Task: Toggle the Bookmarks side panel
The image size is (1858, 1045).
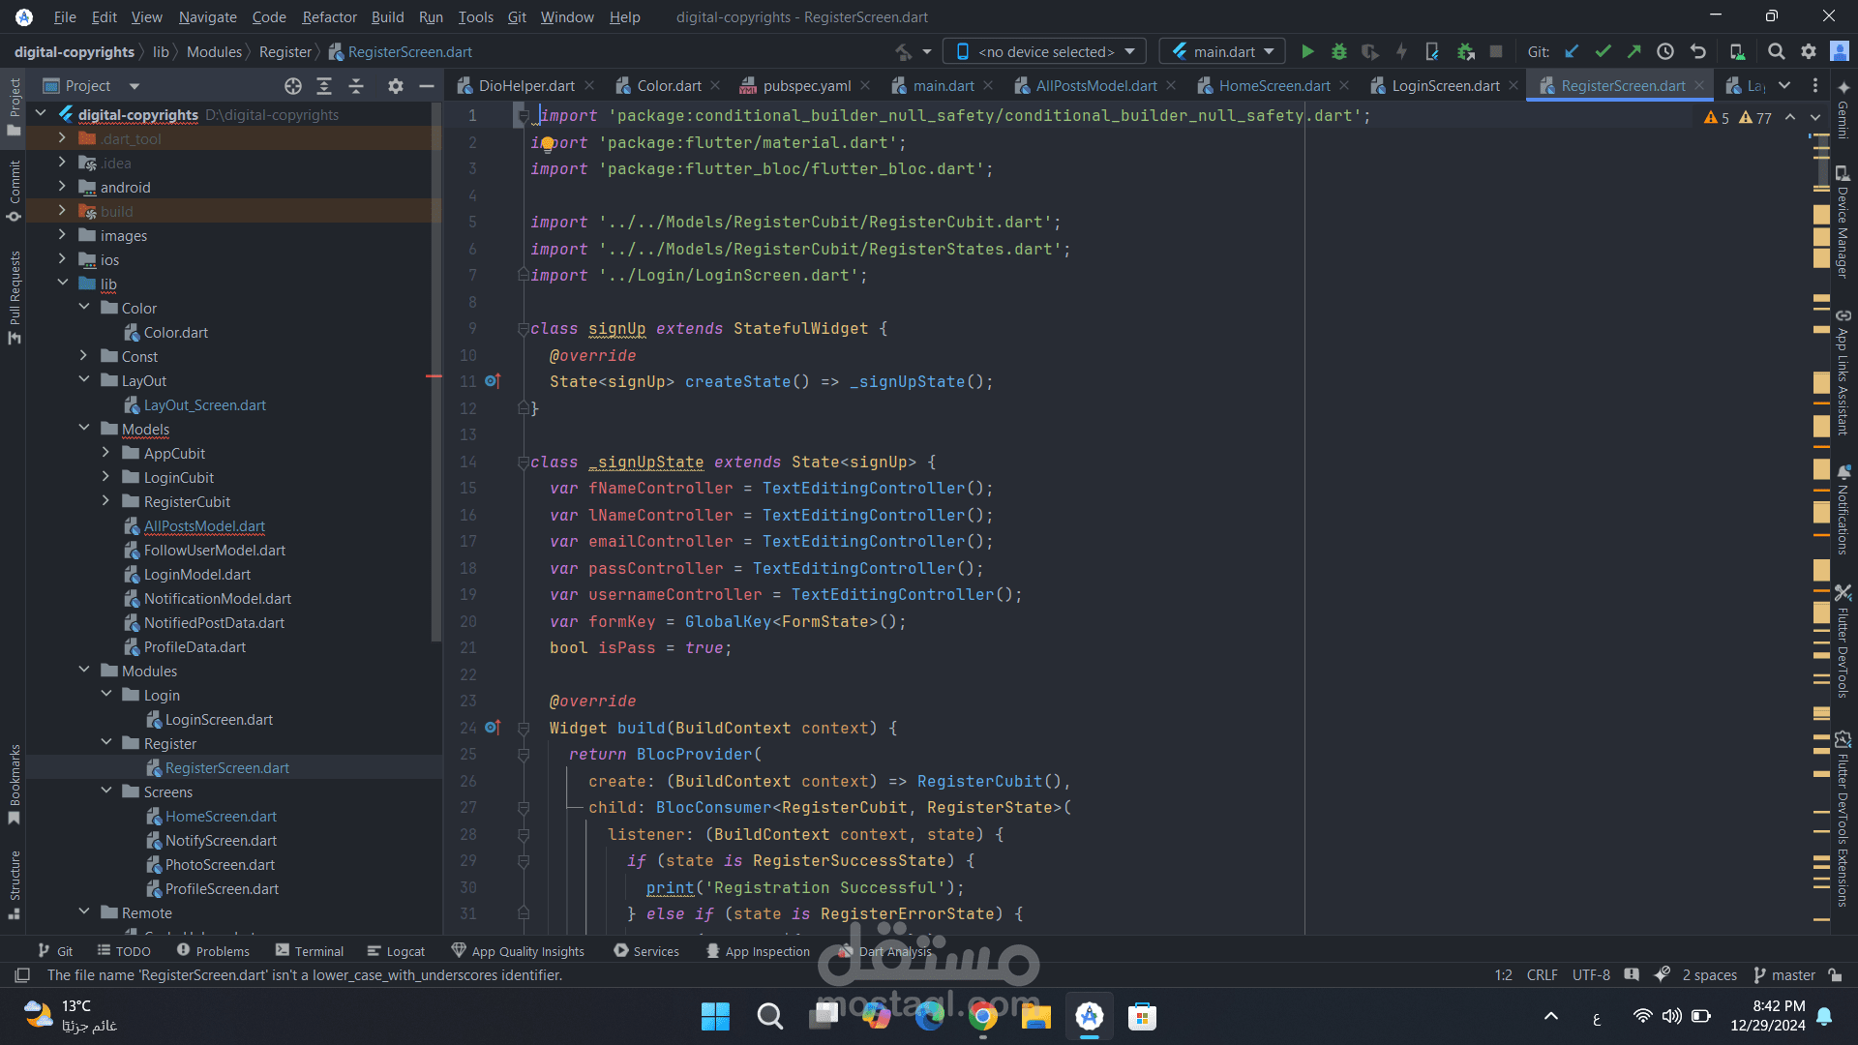Action: (x=15, y=784)
